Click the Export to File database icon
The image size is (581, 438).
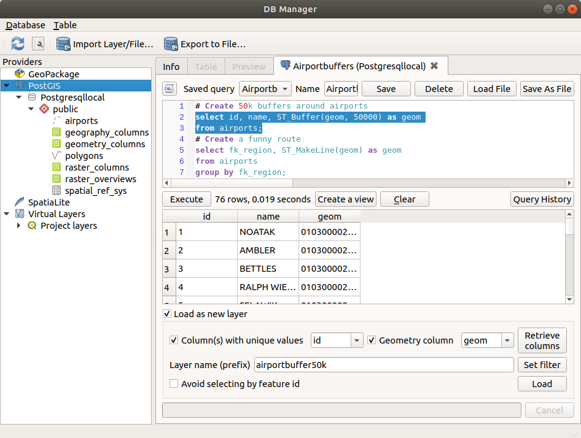[171, 44]
